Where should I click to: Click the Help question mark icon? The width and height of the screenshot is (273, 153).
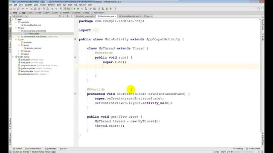(x=115, y=8)
